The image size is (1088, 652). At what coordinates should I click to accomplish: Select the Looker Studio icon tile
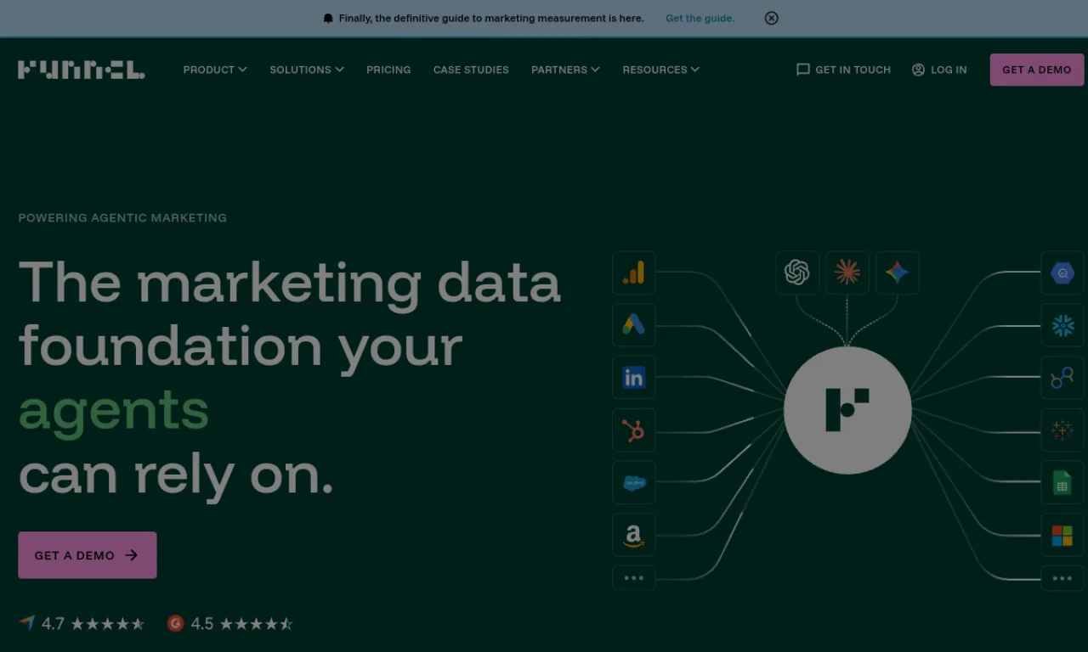tap(1062, 378)
